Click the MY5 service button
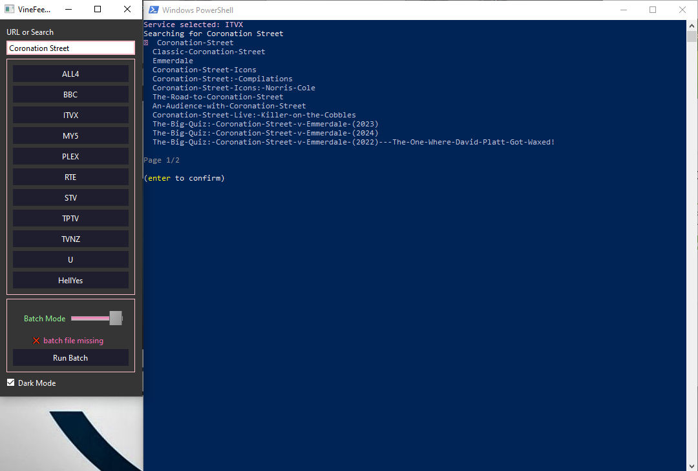The image size is (698, 471). coord(70,135)
